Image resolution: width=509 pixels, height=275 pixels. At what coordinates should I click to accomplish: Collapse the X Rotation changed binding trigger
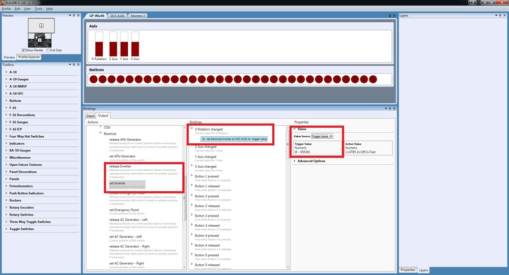point(192,129)
